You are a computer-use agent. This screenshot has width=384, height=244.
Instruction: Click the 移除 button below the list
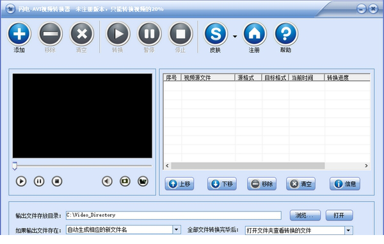[x=262, y=184]
